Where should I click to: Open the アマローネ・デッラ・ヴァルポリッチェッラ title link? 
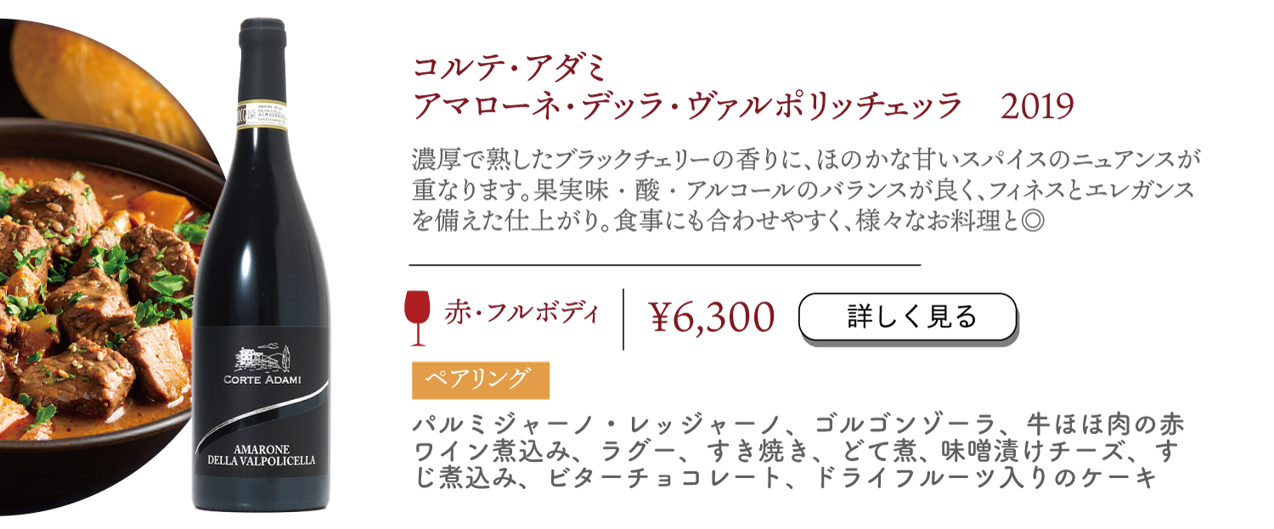point(686,108)
